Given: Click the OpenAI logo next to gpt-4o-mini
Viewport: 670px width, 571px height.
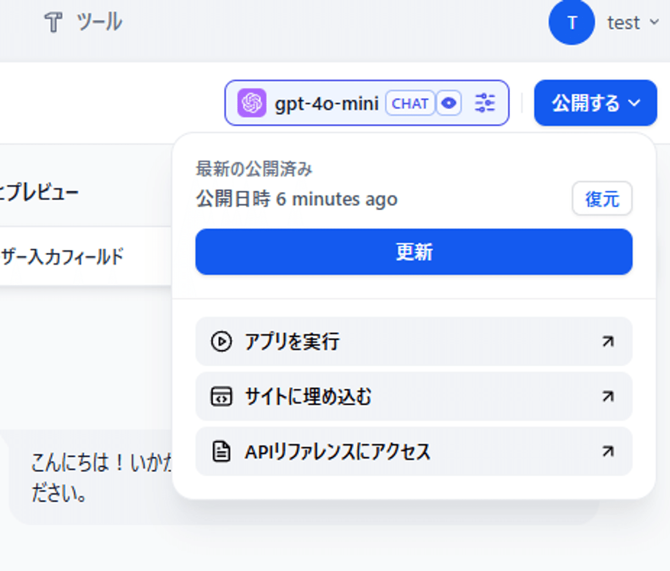Looking at the screenshot, I should pyautogui.click(x=252, y=103).
